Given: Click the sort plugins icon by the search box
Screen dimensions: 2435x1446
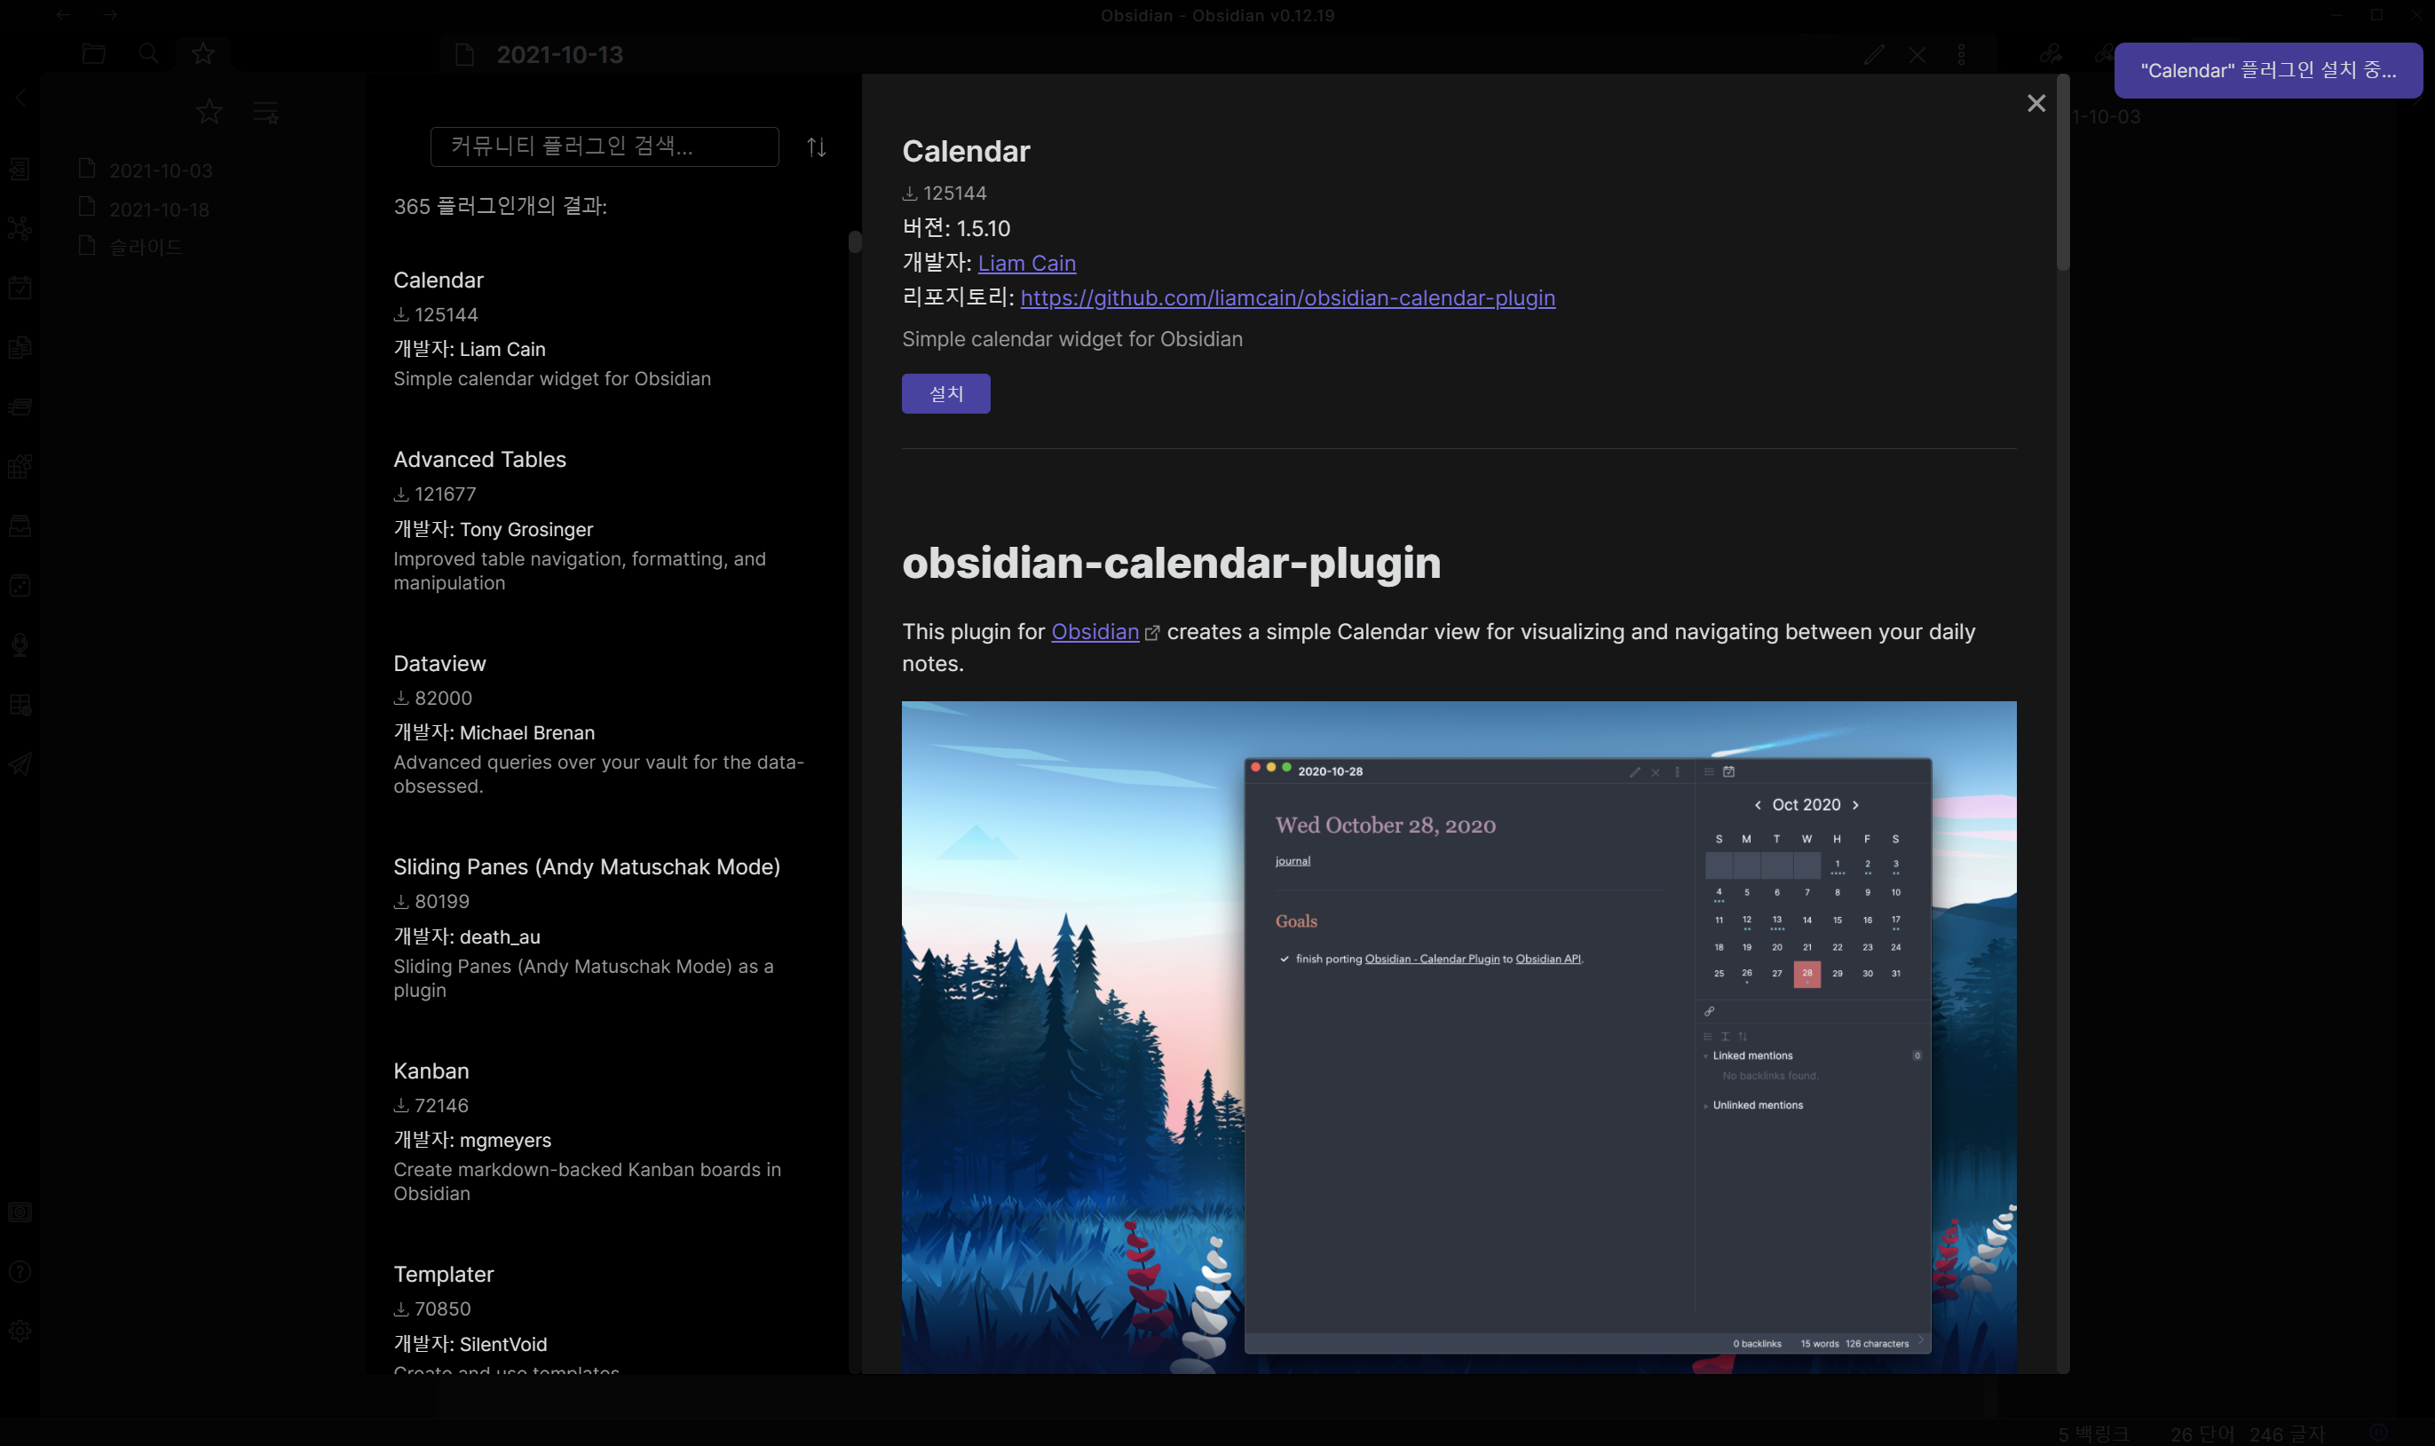Looking at the screenshot, I should [x=816, y=147].
